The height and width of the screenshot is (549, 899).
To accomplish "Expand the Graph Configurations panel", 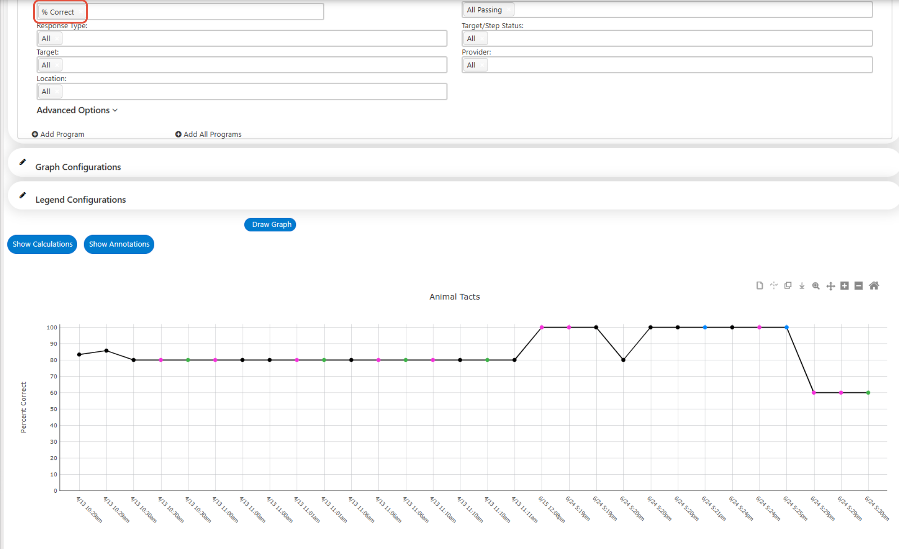I will pos(78,167).
